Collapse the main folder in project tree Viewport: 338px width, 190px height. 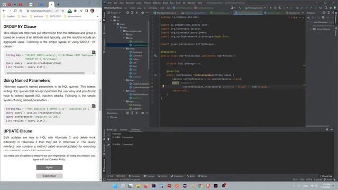pos(115,24)
